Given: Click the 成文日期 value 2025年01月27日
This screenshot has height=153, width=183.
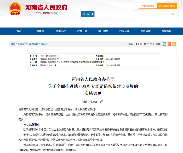Looking at the screenshot, I should point(113,59).
